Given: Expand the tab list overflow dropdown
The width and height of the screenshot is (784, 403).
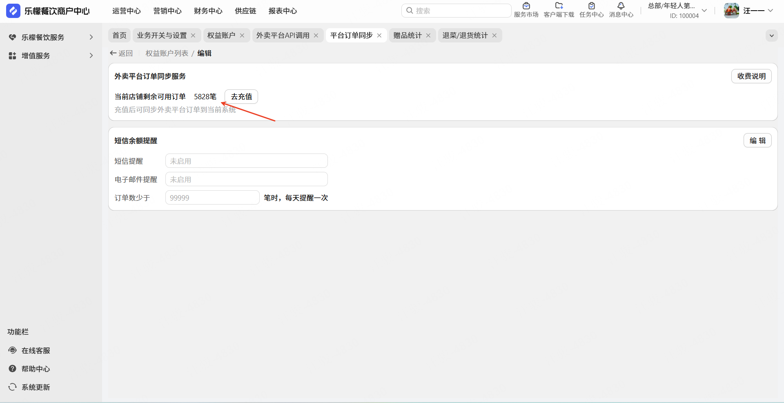Looking at the screenshot, I should click(771, 36).
